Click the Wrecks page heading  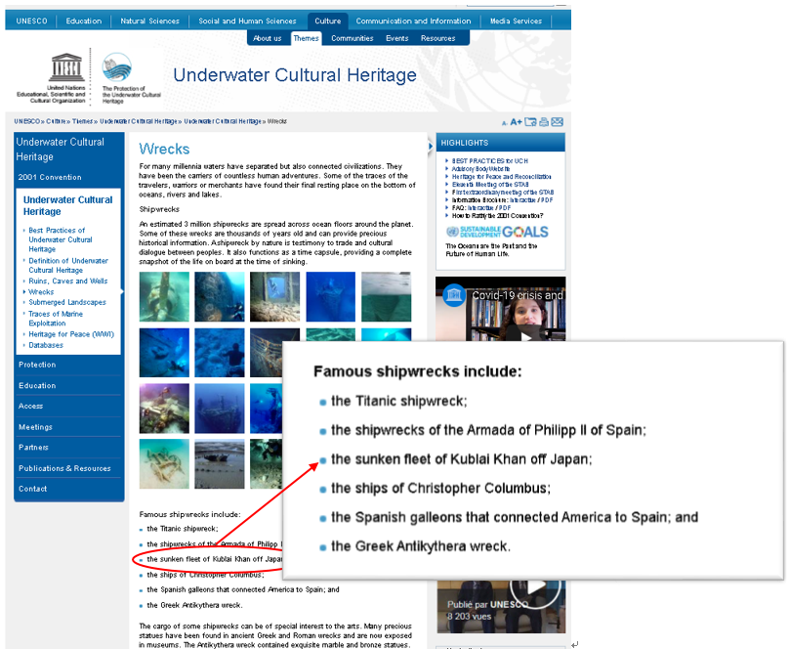coord(164,149)
